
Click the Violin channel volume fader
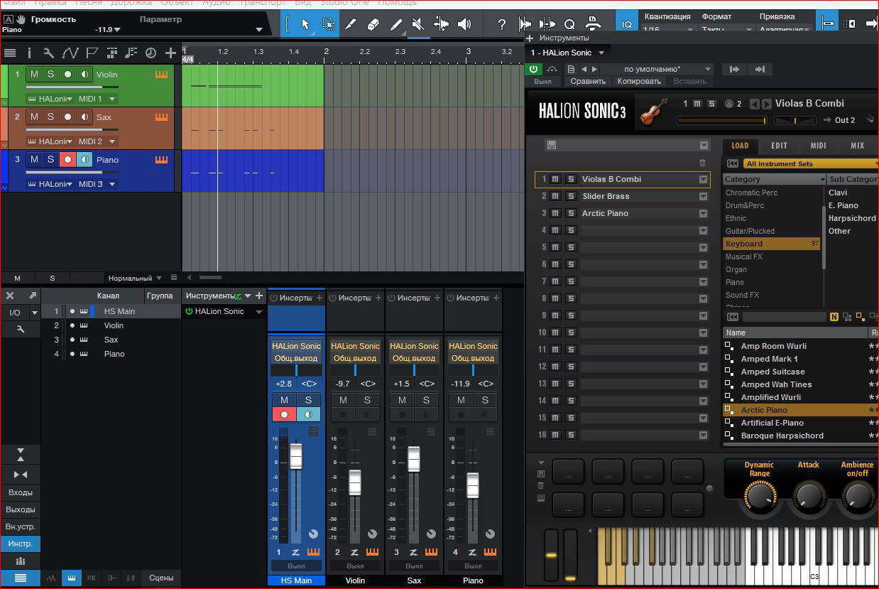[355, 482]
